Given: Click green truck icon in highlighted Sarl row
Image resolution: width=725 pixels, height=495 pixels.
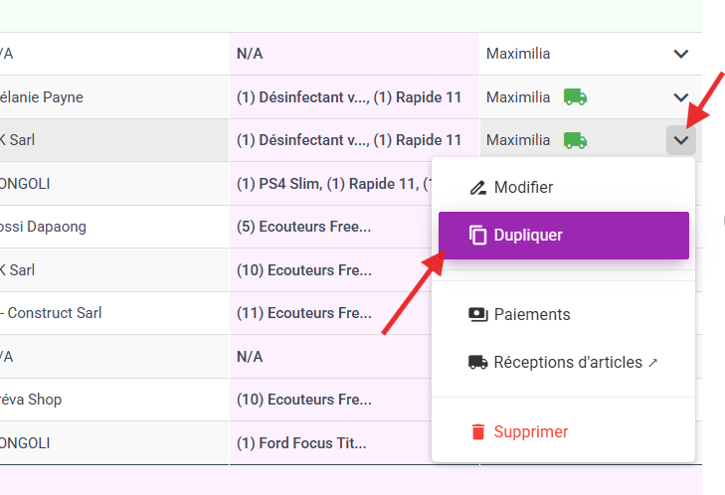Looking at the screenshot, I should click(575, 140).
